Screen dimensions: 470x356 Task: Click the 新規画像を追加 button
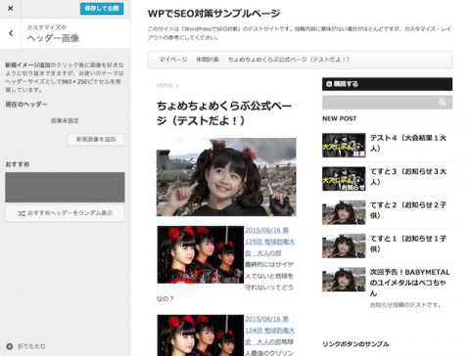click(96, 139)
